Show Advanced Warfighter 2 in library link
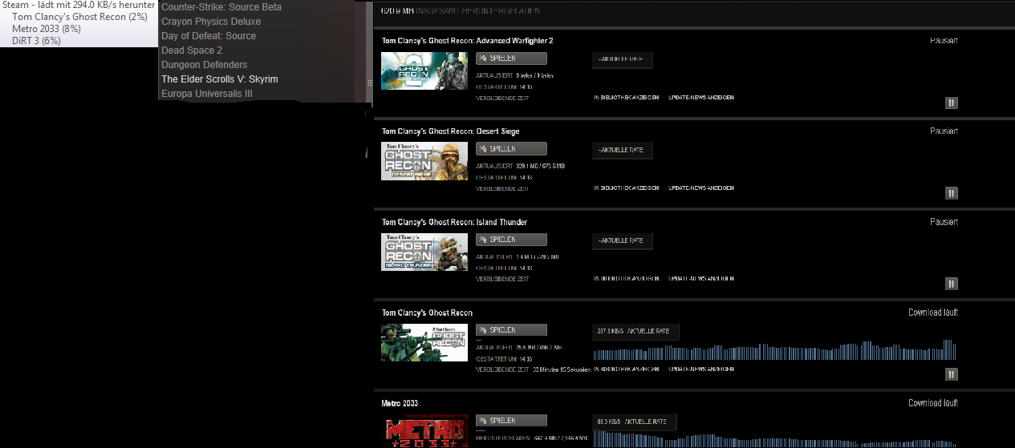 click(x=627, y=98)
